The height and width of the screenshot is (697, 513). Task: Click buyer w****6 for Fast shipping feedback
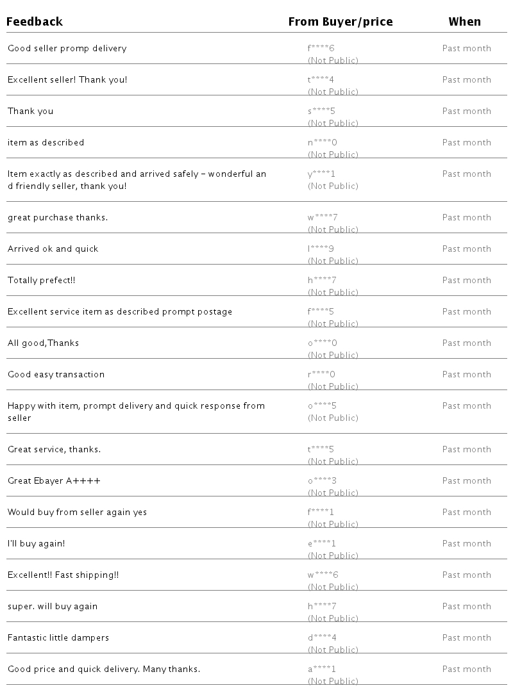[323, 575]
